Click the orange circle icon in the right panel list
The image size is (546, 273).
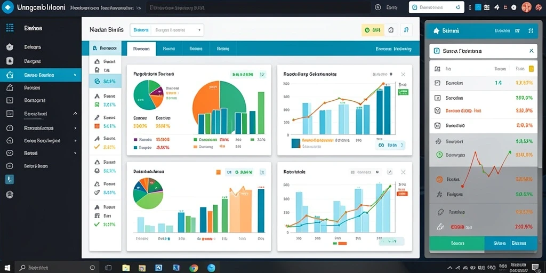coord(439,179)
